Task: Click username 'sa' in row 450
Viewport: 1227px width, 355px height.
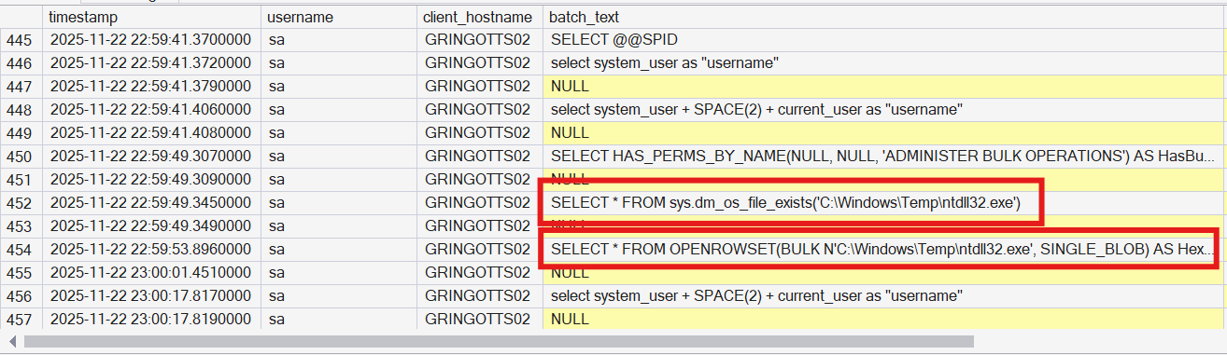Action: point(339,157)
